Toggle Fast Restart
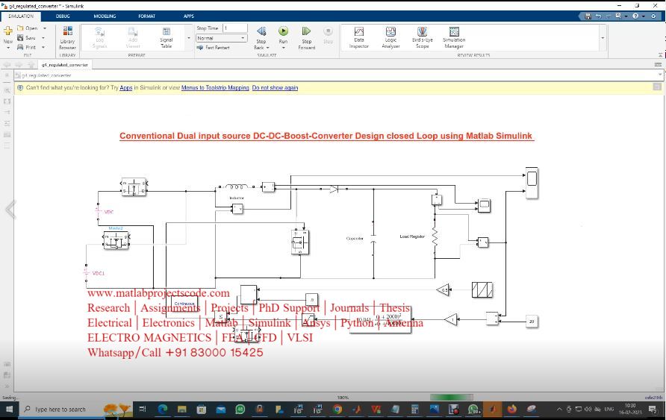The width and height of the screenshot is (666, 420). [214, 48]
